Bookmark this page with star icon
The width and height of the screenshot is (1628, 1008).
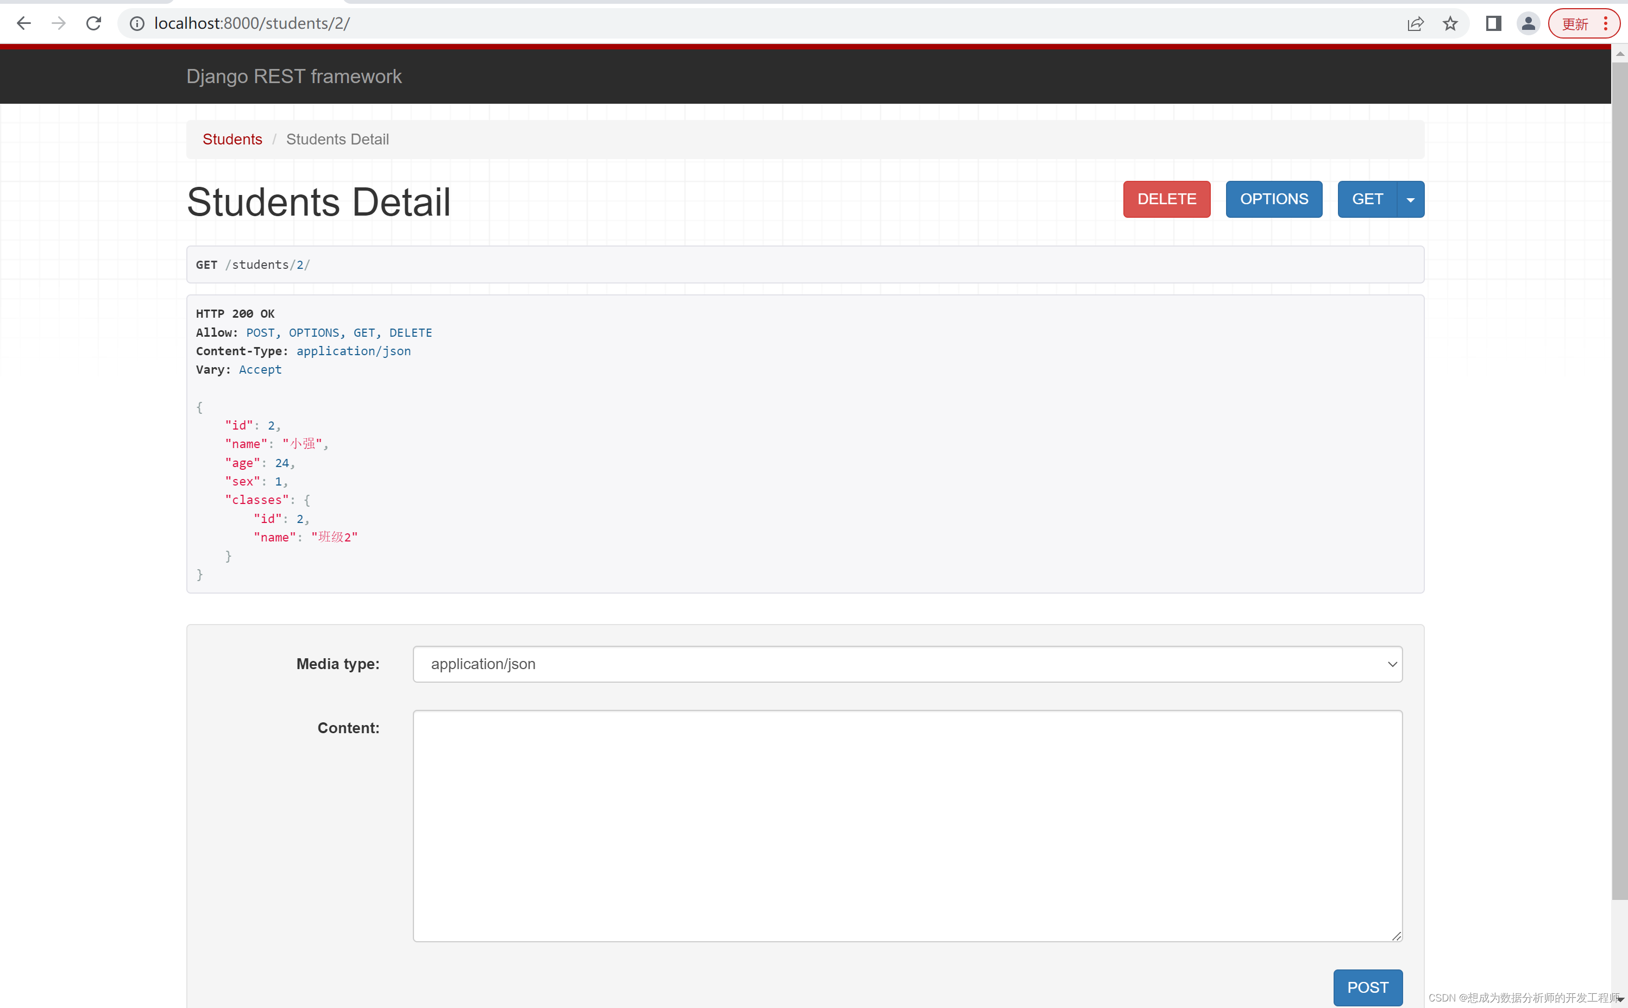pyautogui.click(x=1450, y=24)
